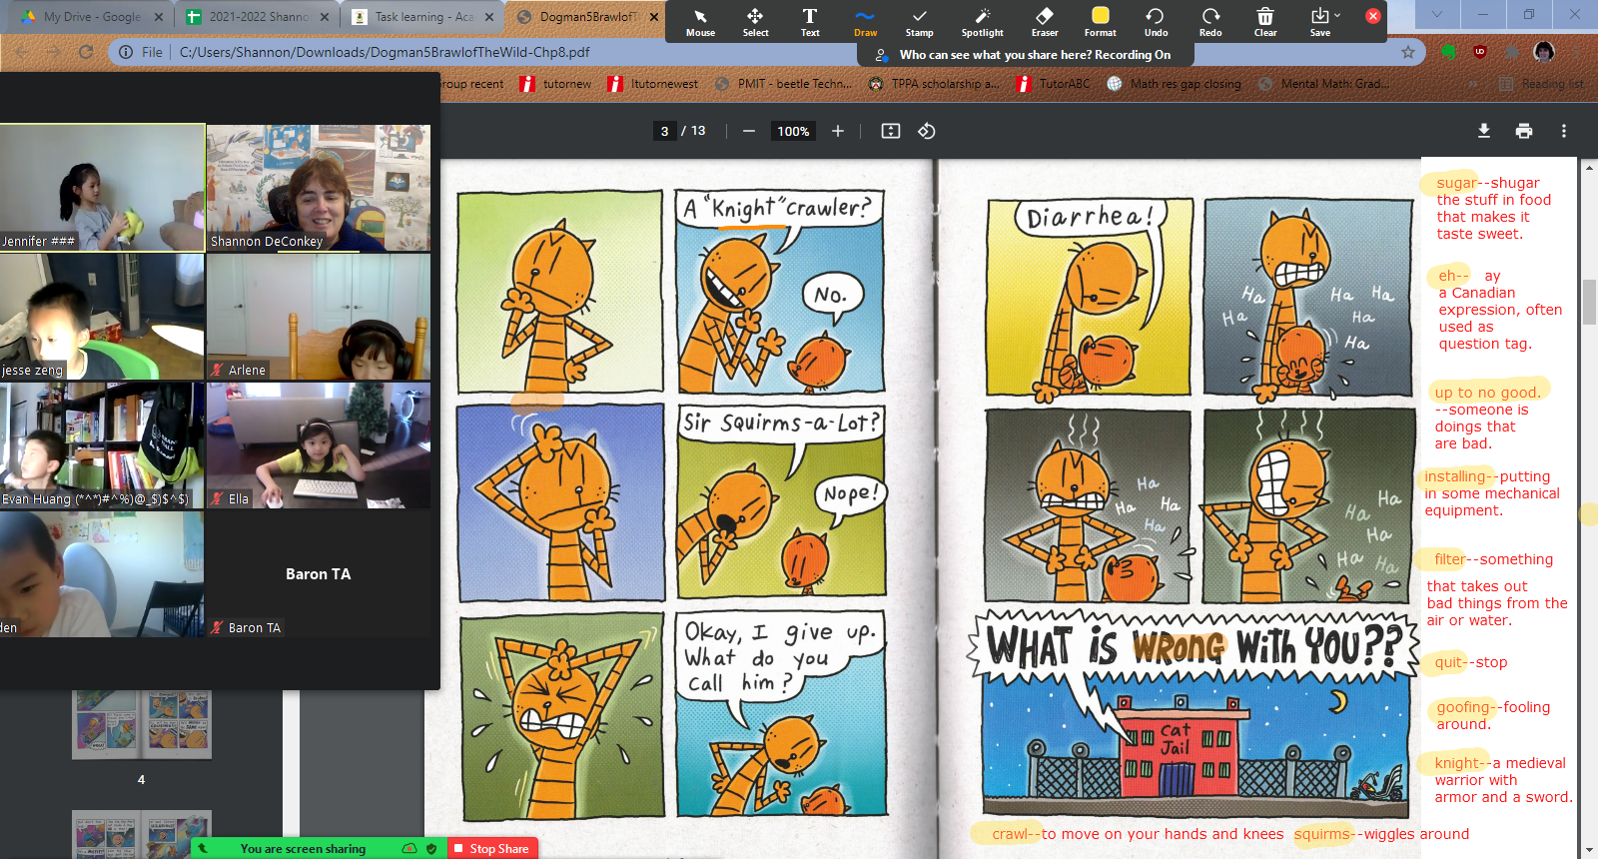Open the Extensions puzzle menu
The height and width of the screenshot is (859, 1598).
click(1512, 52)
